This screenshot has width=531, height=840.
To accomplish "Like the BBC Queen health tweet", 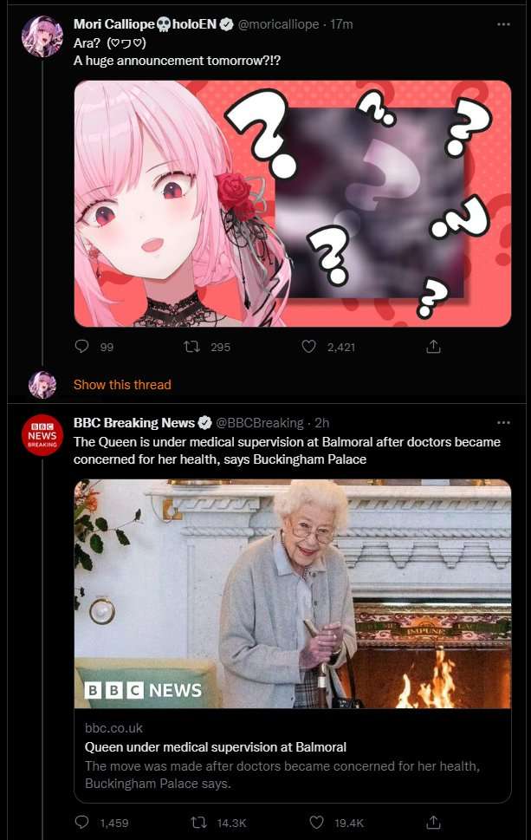I will click(317, 822).
